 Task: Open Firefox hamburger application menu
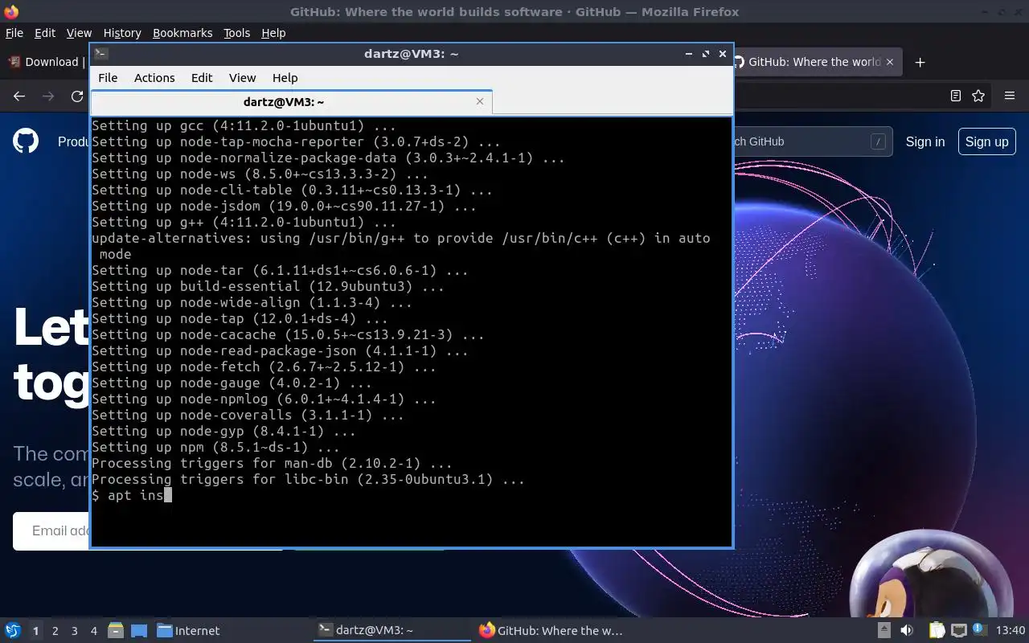[x=1010, y=96]
